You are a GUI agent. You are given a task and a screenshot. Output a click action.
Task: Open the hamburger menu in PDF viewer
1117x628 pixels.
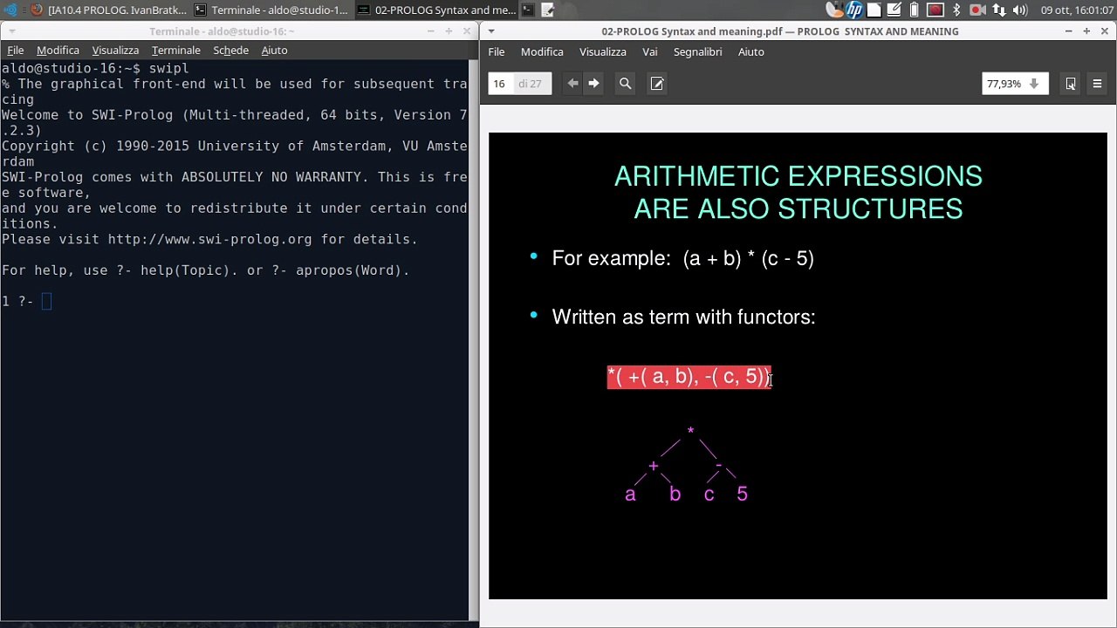(x=1097, y=84)
